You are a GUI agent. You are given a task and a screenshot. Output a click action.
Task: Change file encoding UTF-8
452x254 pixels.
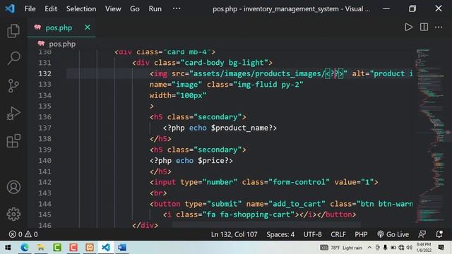tap(312, 234)
